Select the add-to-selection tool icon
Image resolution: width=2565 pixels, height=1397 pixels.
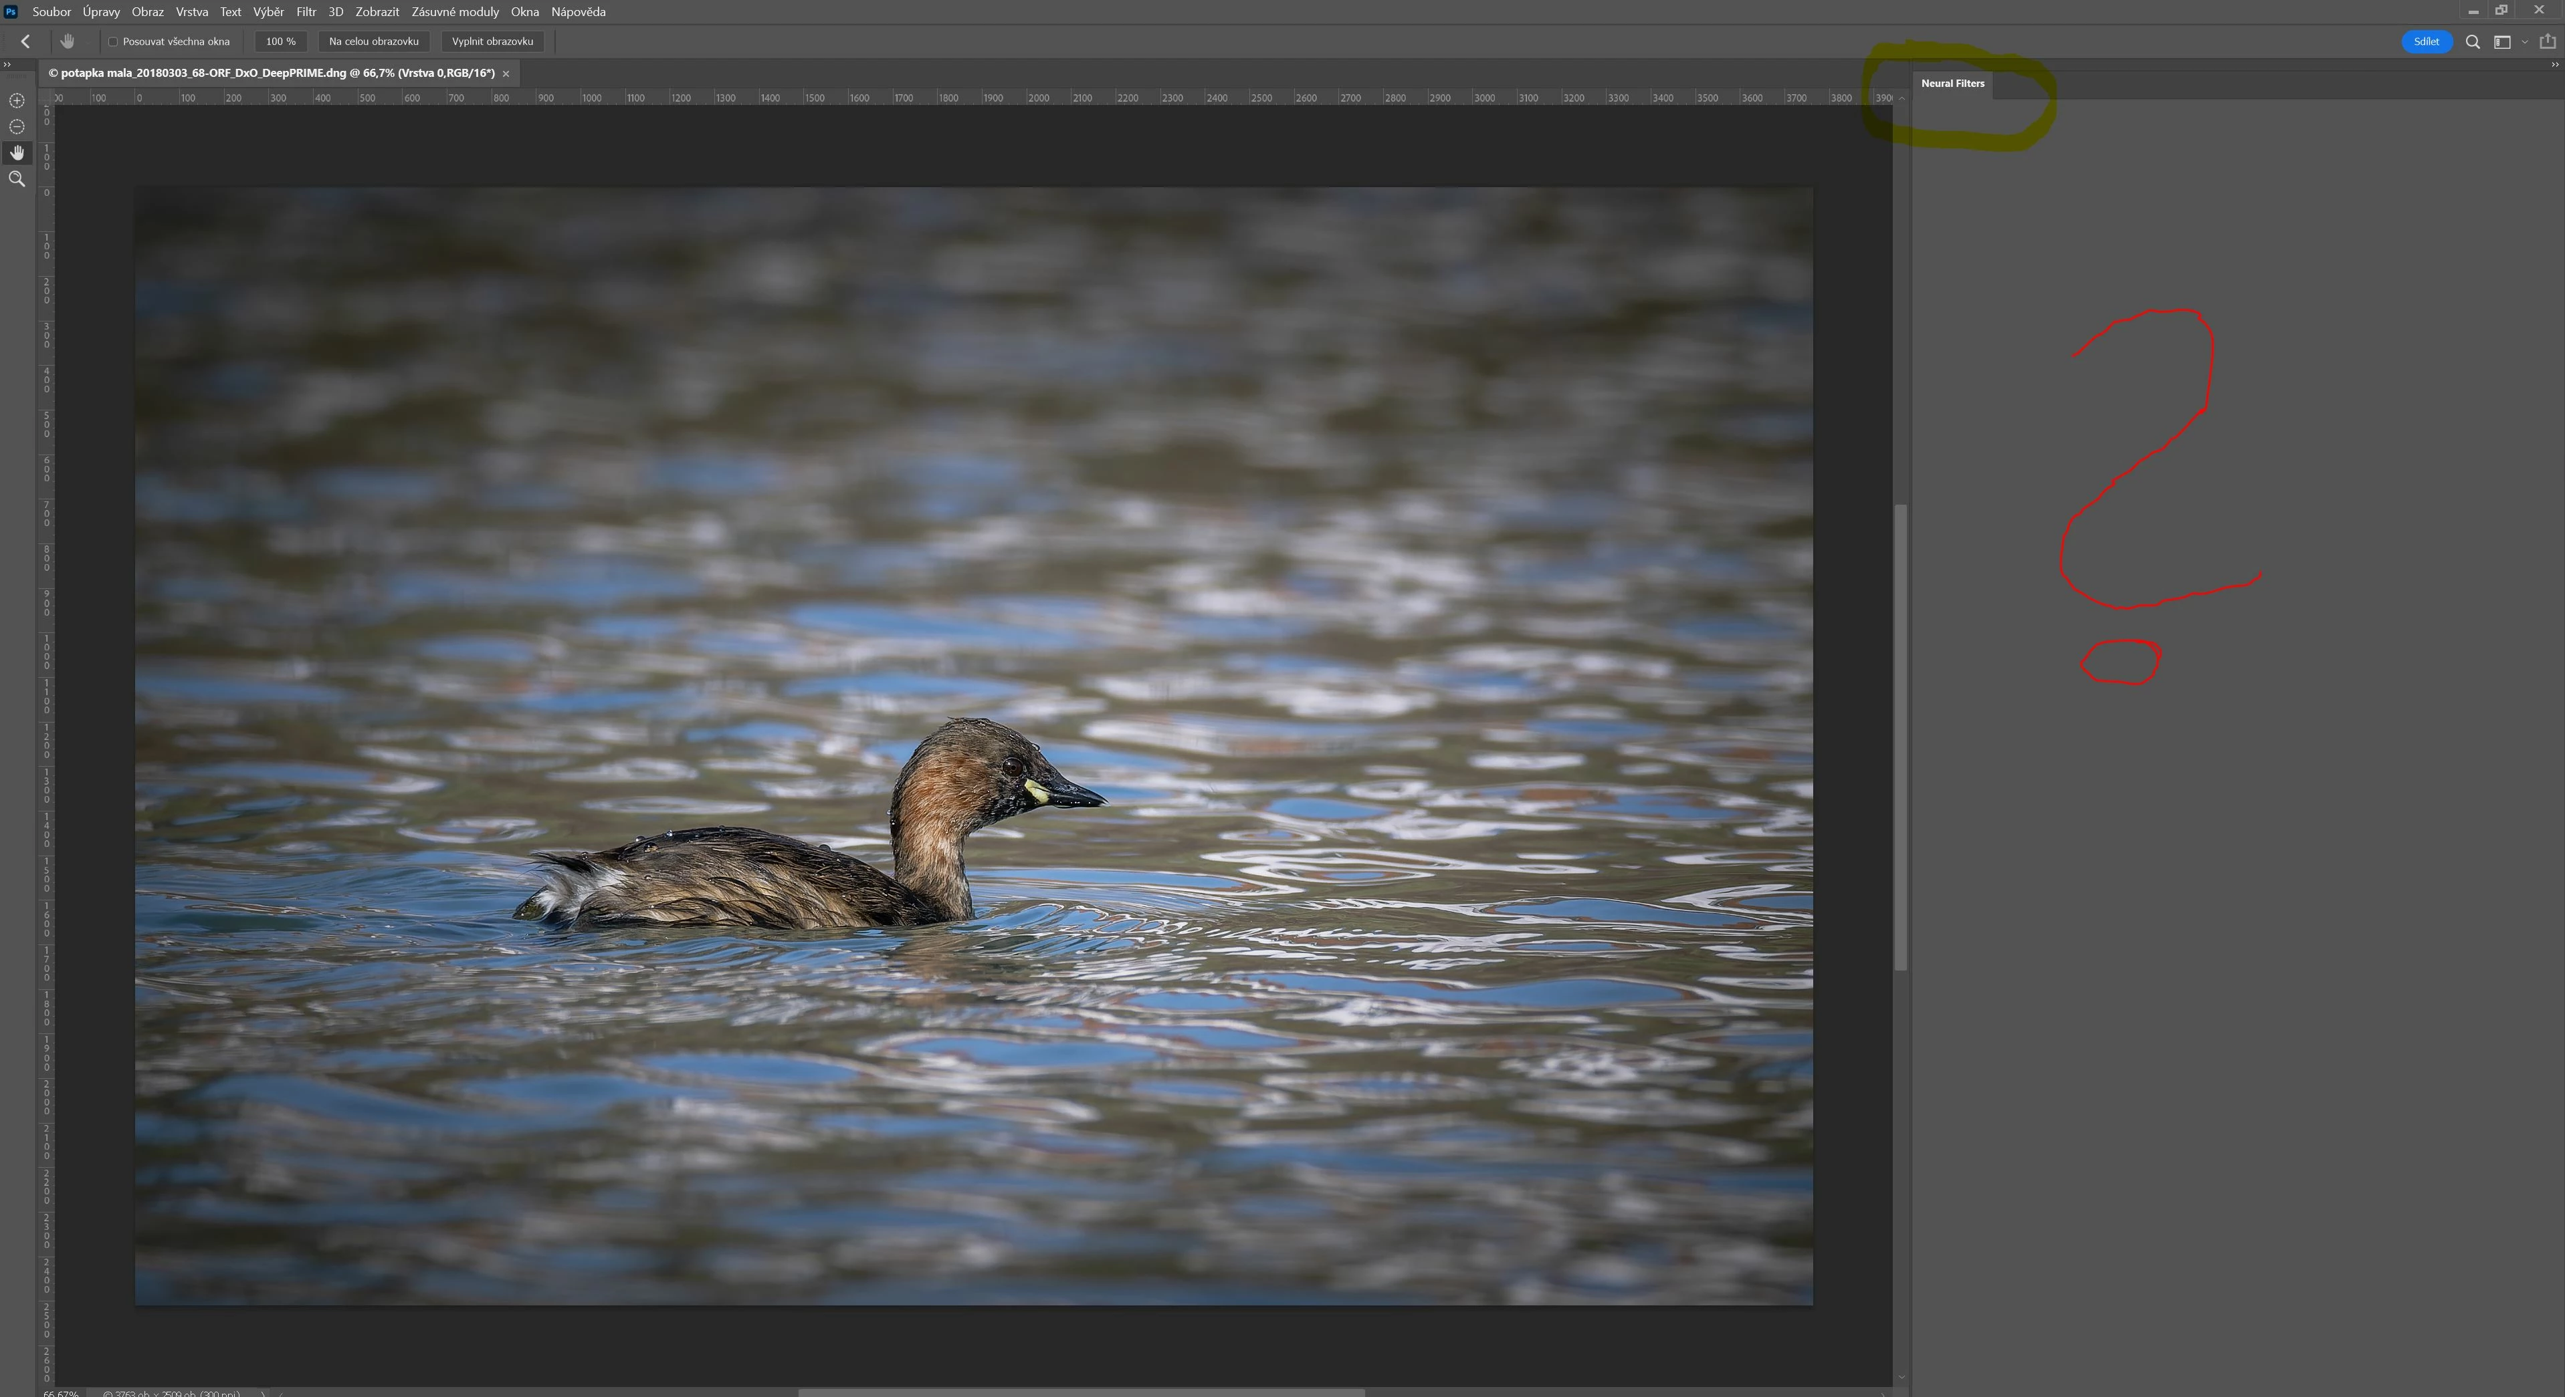[x=17, y=100]
